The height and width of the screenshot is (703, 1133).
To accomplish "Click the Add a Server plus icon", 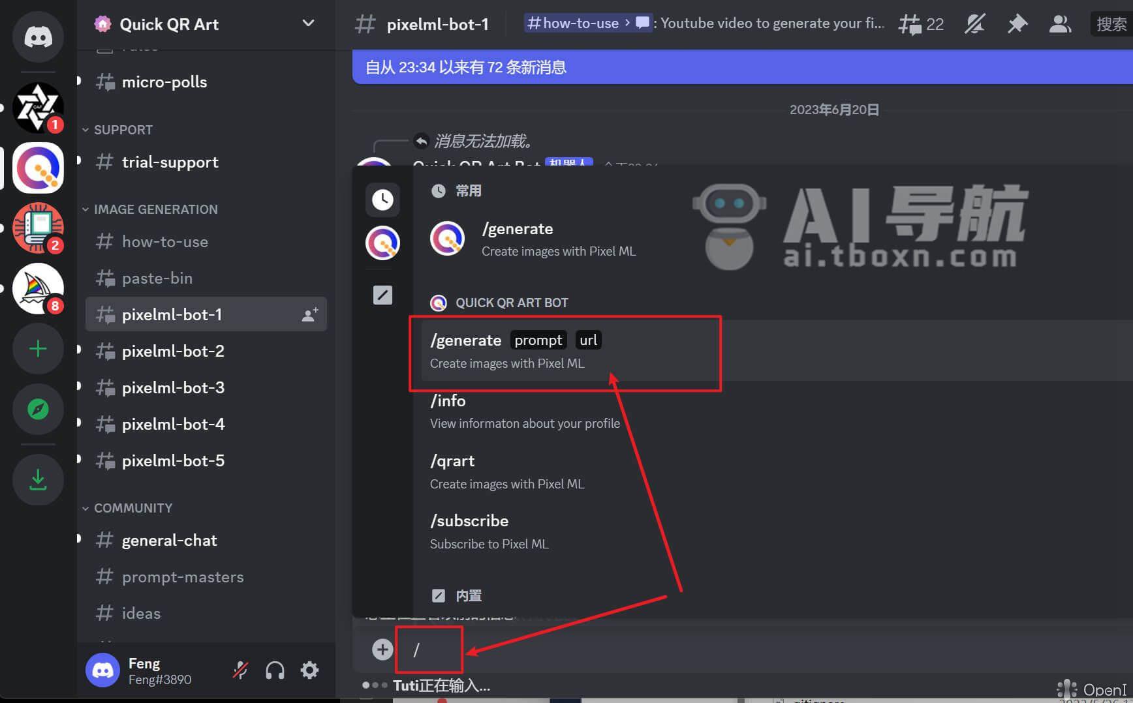I will click(38, 349).
